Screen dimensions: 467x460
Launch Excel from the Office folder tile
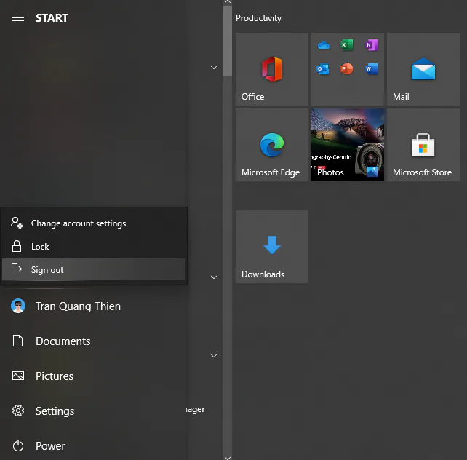(x=347, y=45)
